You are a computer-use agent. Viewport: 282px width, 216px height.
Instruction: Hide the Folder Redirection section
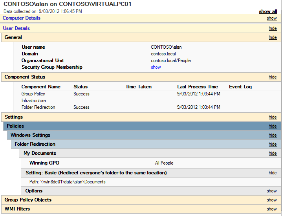click(x=273, y=145)
